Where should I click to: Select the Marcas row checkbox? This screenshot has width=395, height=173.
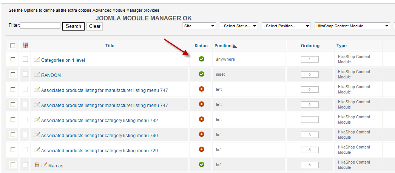coord(13,165)
